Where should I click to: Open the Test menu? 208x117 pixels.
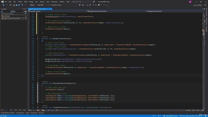point(36,2)
